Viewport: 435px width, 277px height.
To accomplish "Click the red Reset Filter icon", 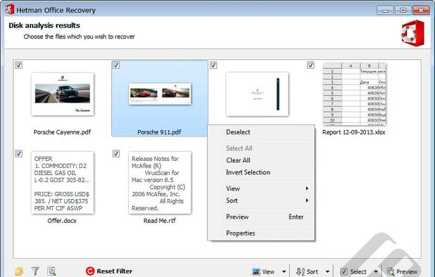I will [90, 271].
